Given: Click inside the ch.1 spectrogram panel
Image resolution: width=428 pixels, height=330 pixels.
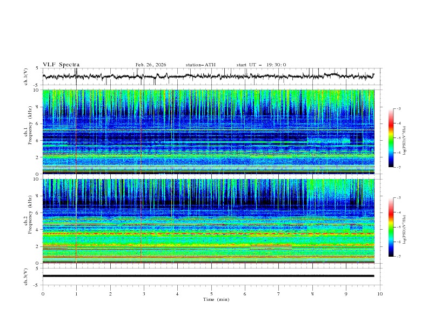Looking at the screenshot, I should pos(208,132).
